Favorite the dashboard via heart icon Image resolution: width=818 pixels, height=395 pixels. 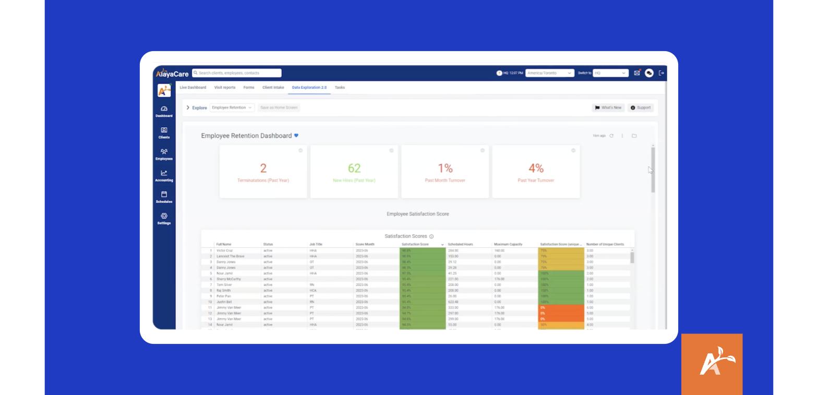[x=296, y=136]
